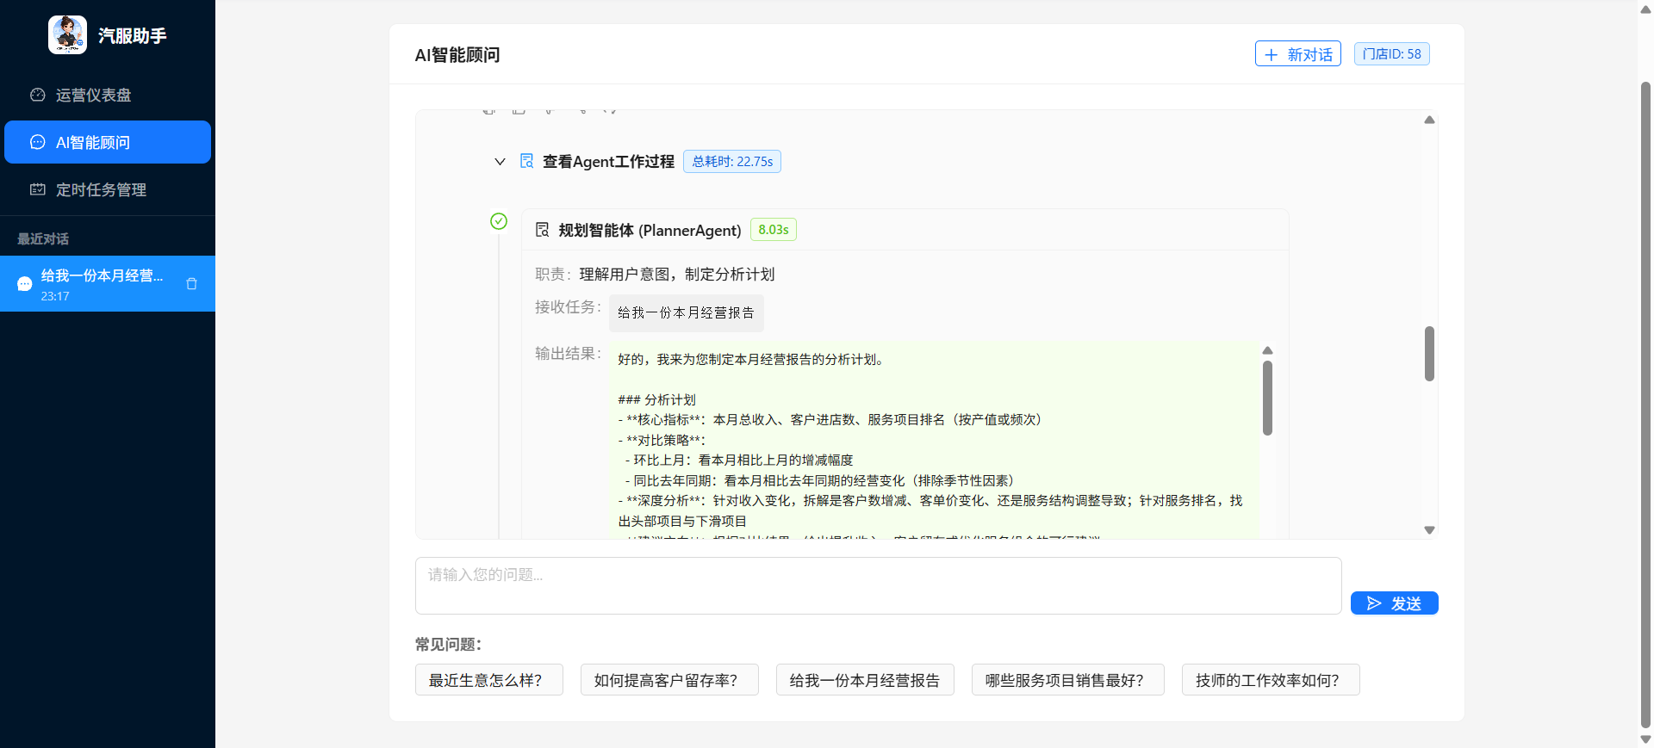Click the 常见问题: label
1654x748 pixels.
449,644
